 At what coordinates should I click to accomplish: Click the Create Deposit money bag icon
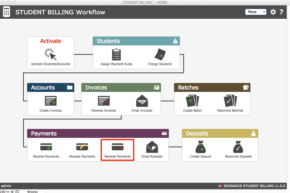(x=201, y=147)
